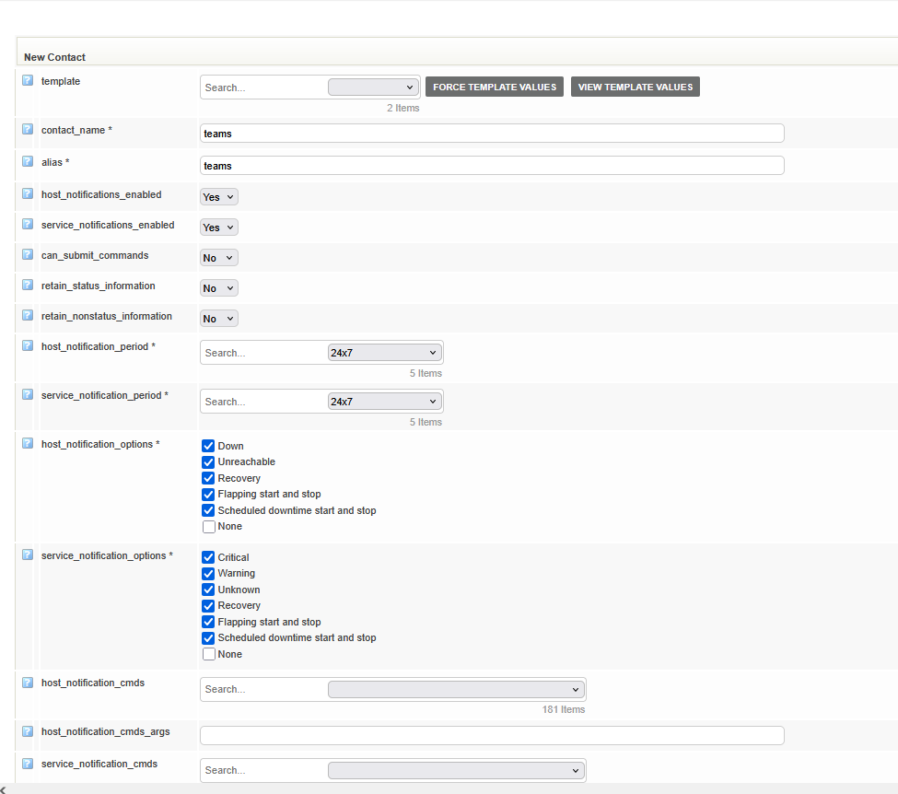Open host_notifications_enabled Yes dropdown
Image resolution: width=898 pixels, height=794 pixels.
[219, 197]
